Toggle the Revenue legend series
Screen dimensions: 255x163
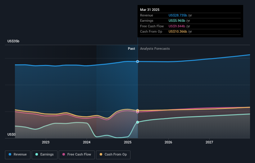coord(18,155)
